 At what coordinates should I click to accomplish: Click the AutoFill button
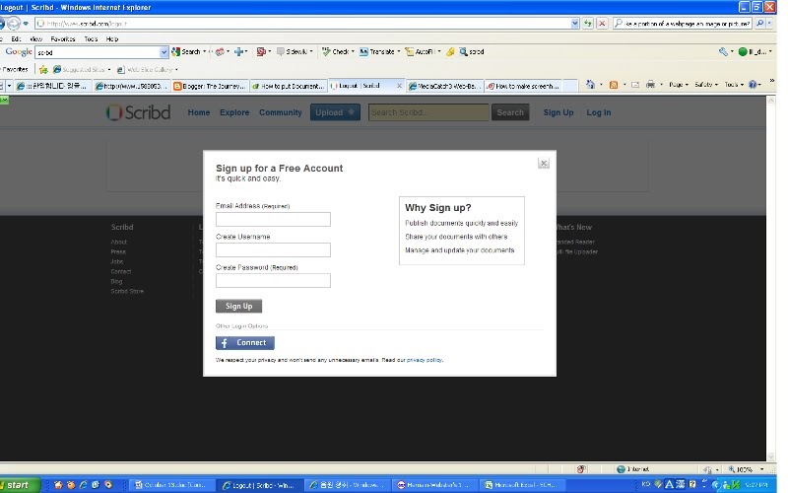420,51
